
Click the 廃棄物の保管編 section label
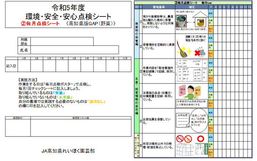(137, 34)
